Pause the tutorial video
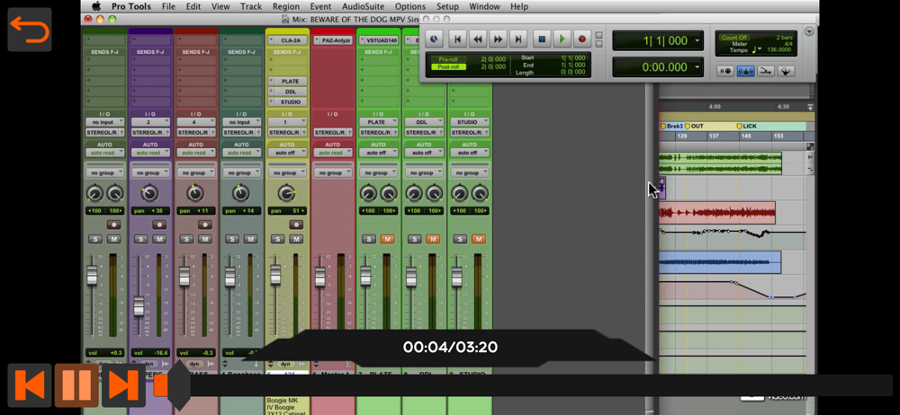Screen dimensions: 900x415 pyautogui.click(x=76, y=385)
